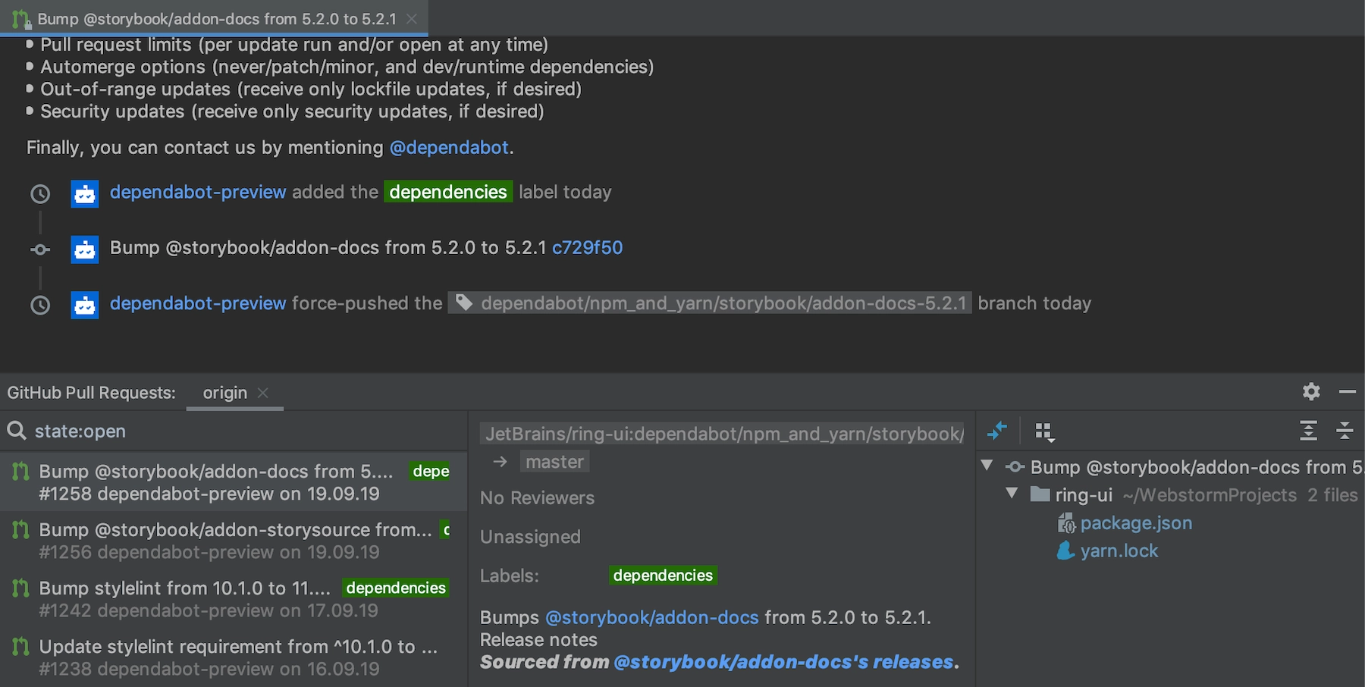Close the origin tab
Image resolution: width=1365 pixels, height=687 pixels.
pyautogui.click(x=263, y=393)
